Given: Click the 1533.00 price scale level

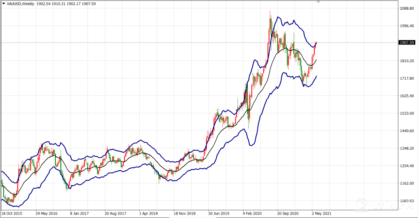Looking at the screenshot, I should pos(406,113).
